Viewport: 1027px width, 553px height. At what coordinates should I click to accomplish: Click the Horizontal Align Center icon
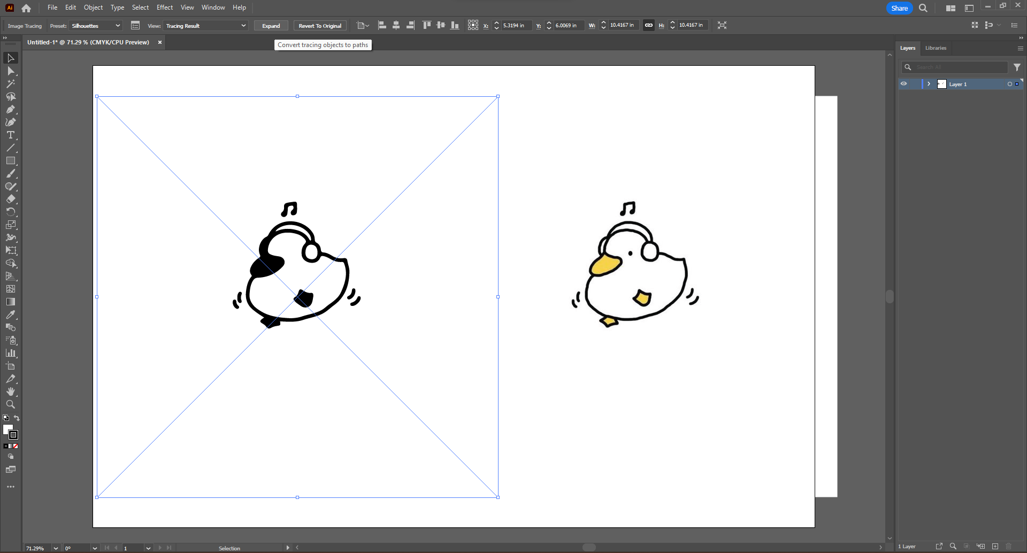(396, 25)
